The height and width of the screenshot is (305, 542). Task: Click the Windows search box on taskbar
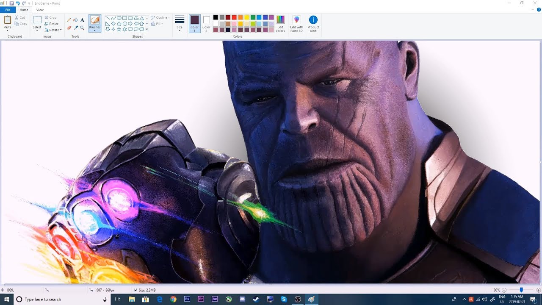62,299
